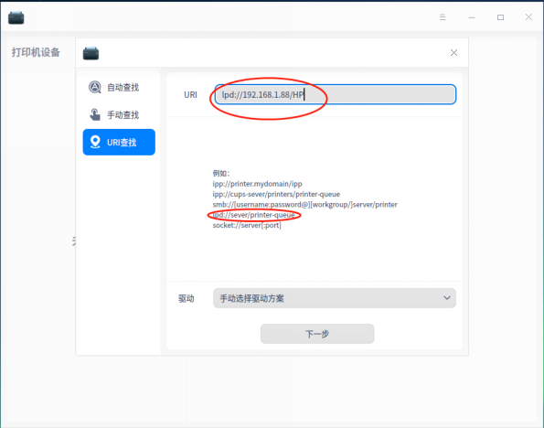Click the socket://server[:port] example line
The image size is (544, 428).
coord(247,225)
